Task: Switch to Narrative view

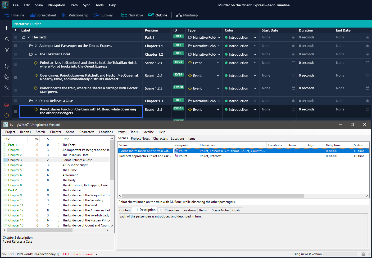Action: (x=132, y=15)
